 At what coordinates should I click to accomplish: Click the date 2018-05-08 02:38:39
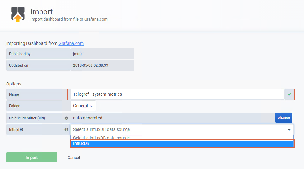click(x=91, y=65)
